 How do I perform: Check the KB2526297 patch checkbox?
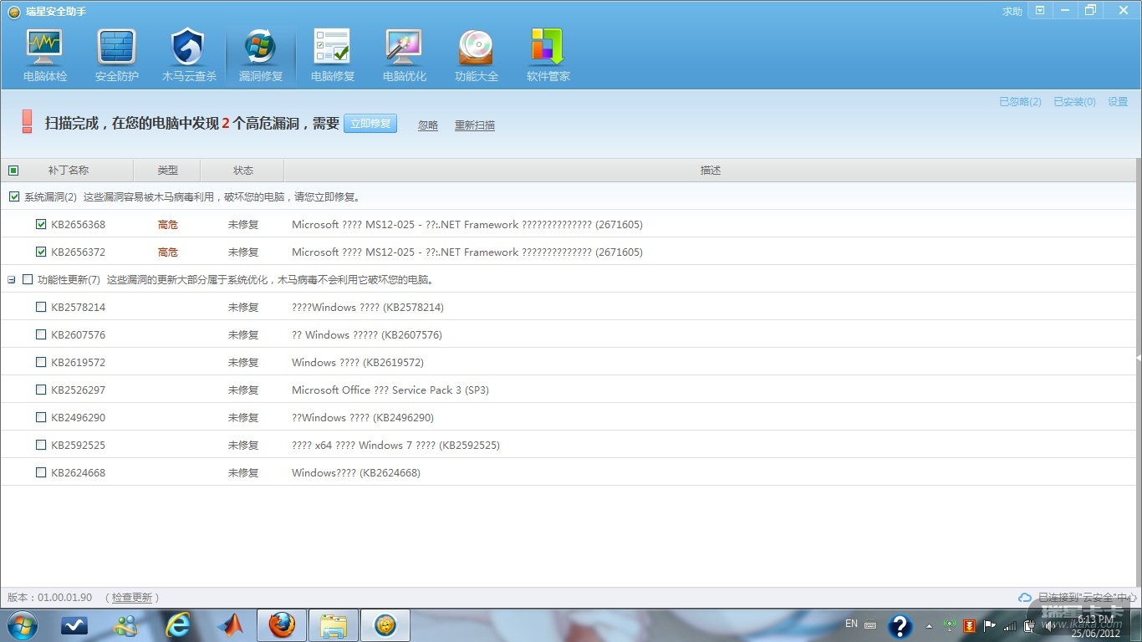coord(41,390)
